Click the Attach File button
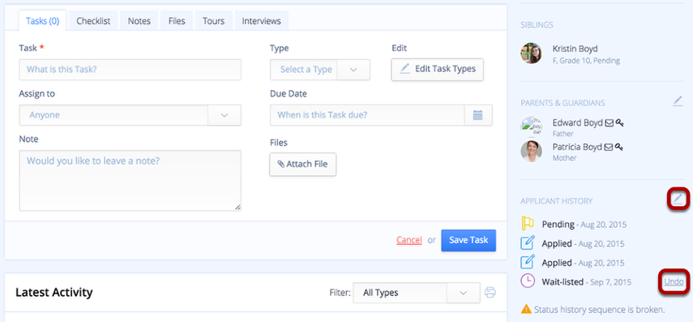Screen dimensions: 693x322 303,164
